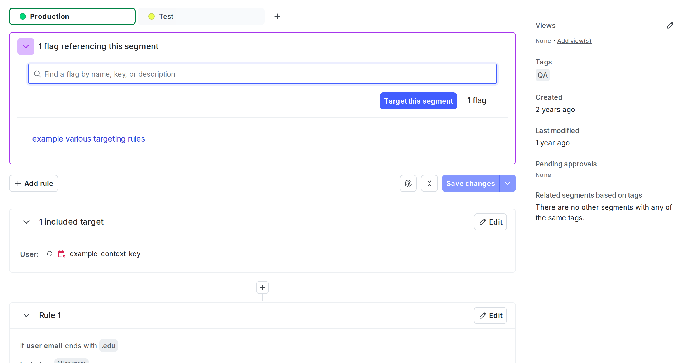Click the pencil icon next to Views
Viewport: 685px width, 363px height.
tap(670, 25)
